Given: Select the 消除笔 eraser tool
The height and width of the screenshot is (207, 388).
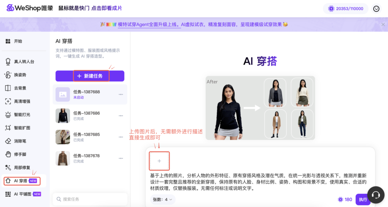Looking at the screenshot, I should [x=20, y=141].
